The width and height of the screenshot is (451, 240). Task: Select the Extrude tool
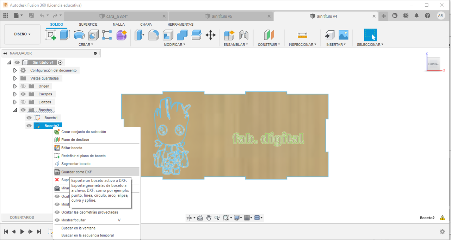(65, 35)
